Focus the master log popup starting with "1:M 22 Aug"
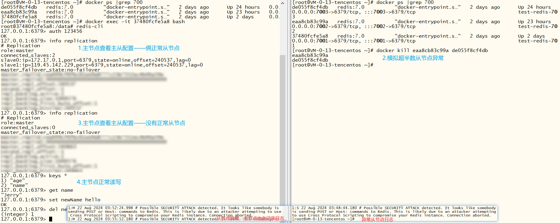Viewport: 560px width, 223px height. tap(175, 212)
